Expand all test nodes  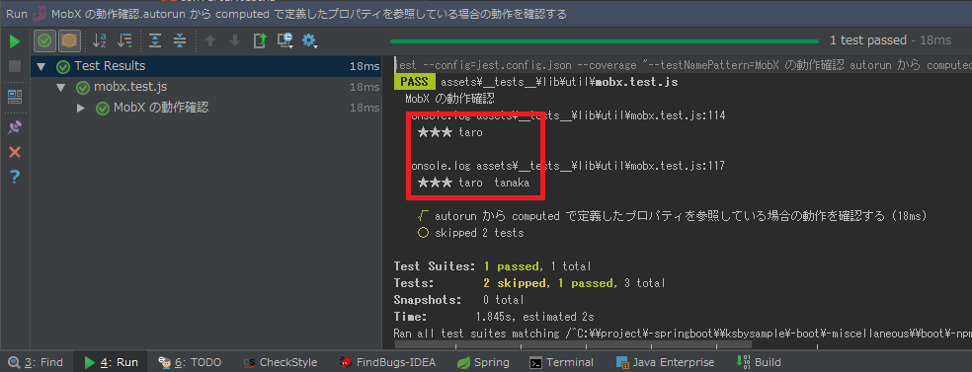(155, 40)
